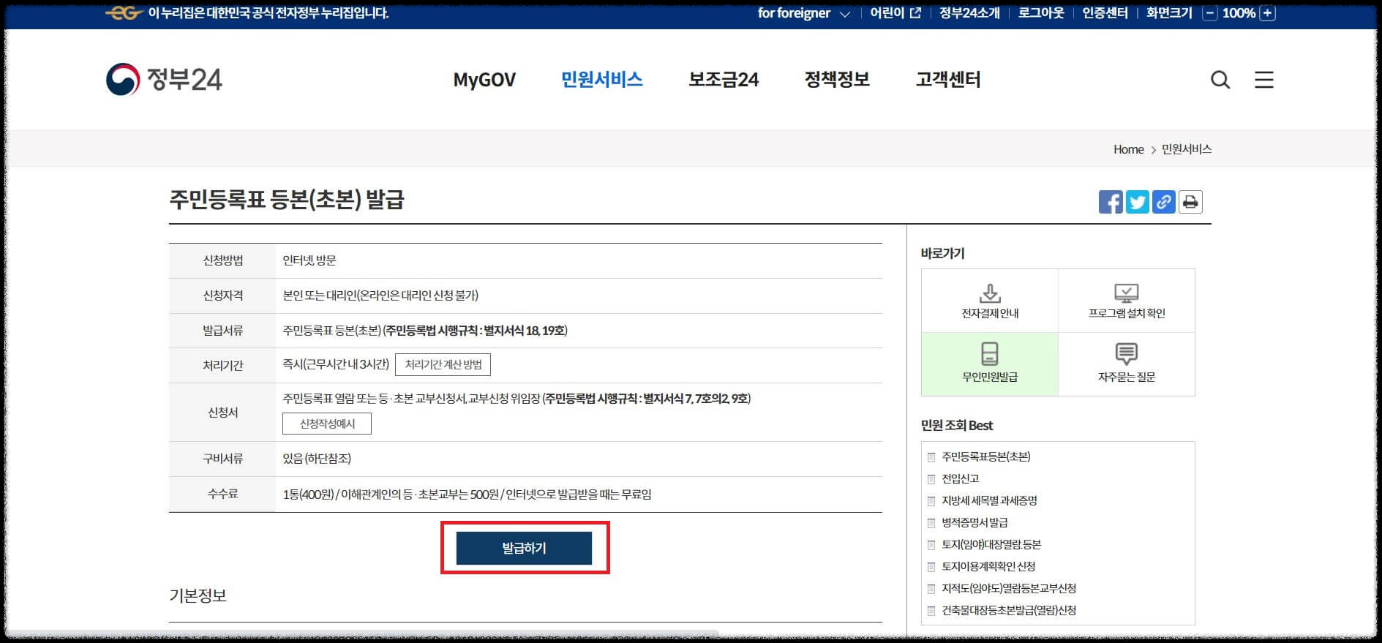Image resolution: width=1382 pixels, height=643 pixels.
Task: Open 지적도(임야도)열람등본교부신청 link
Action: (x=1009, y=588)
